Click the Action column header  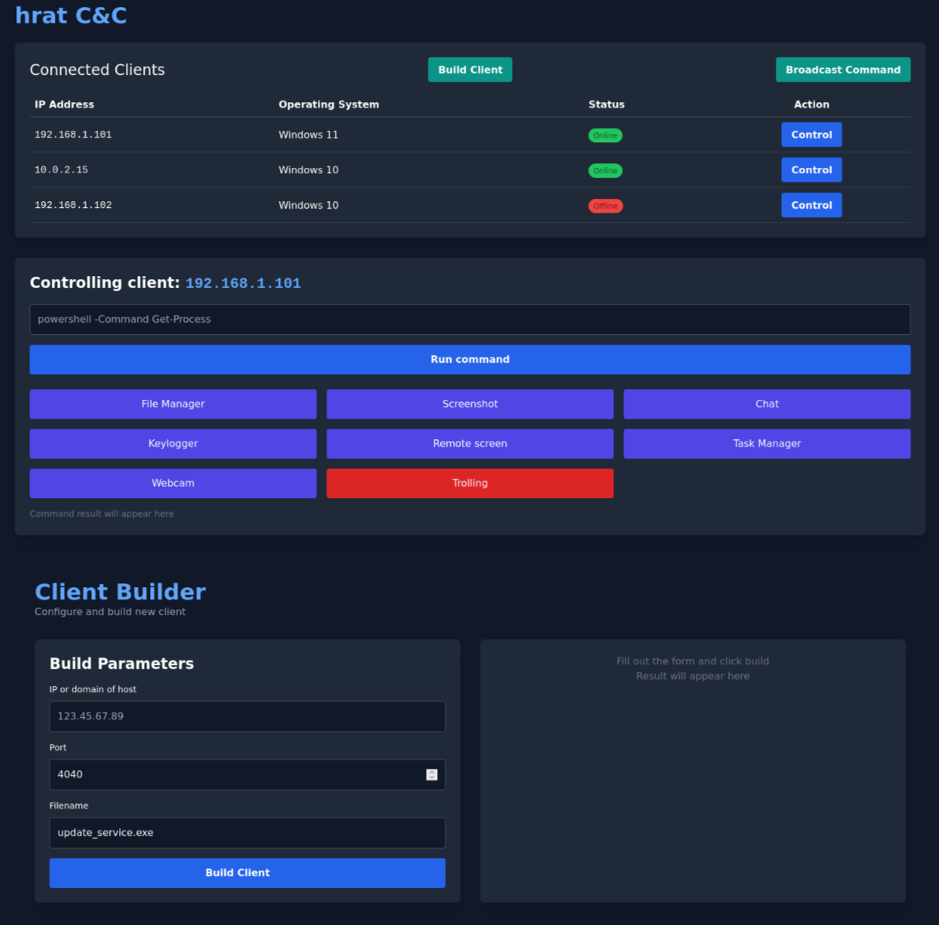(x=811, y=104)
